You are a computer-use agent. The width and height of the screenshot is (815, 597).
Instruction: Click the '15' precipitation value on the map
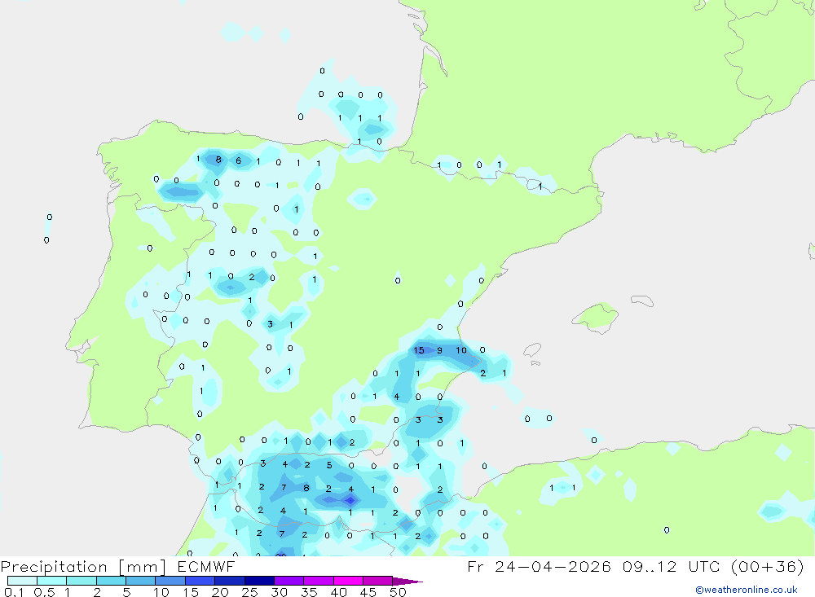(418, 350)
